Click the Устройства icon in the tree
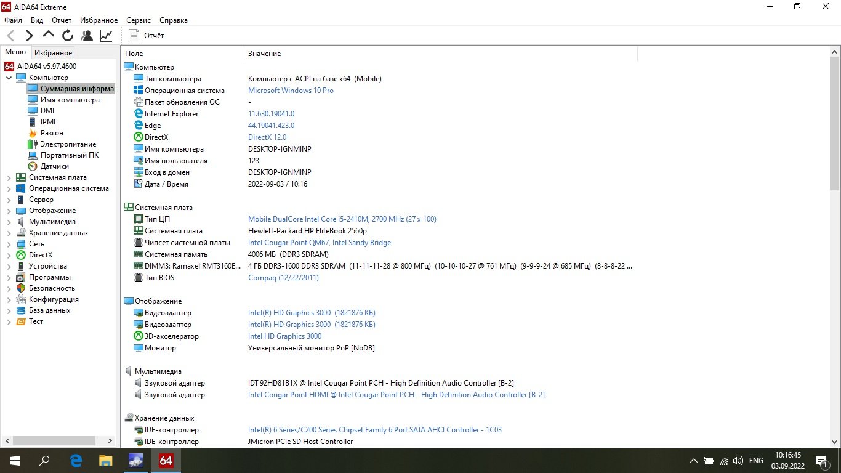The height and width of the screenshot is (473, 841). 21,266
